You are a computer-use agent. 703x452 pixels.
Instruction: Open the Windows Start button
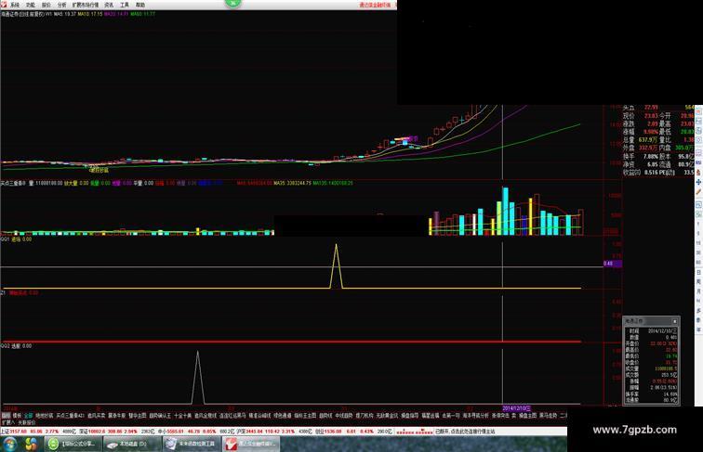(9, 444)
